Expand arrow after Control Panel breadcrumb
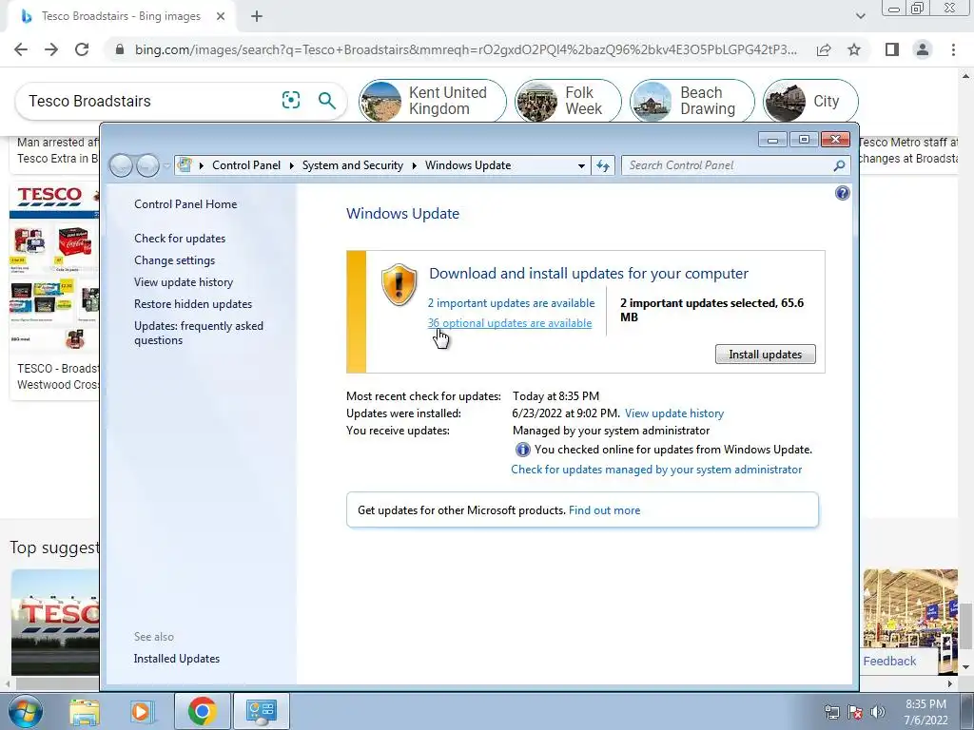The height and width of the screenshot is (730, 974). click(291, 165)
